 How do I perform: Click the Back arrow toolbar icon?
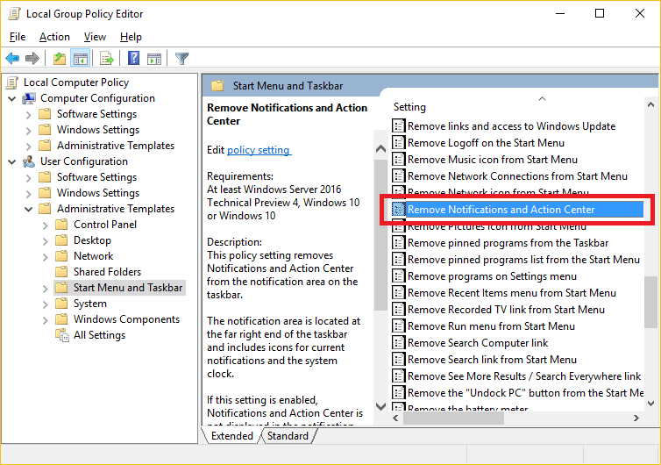(x=12, y=58)
